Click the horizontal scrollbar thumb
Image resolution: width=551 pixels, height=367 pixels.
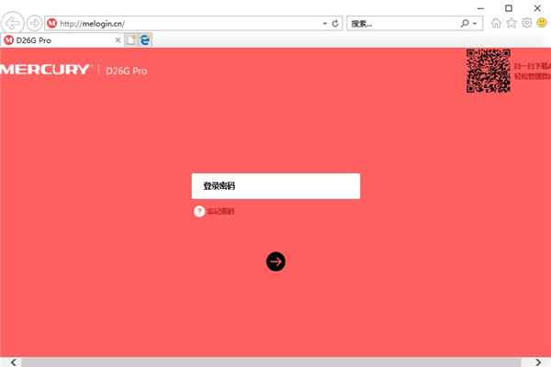(x=271, y=362)
